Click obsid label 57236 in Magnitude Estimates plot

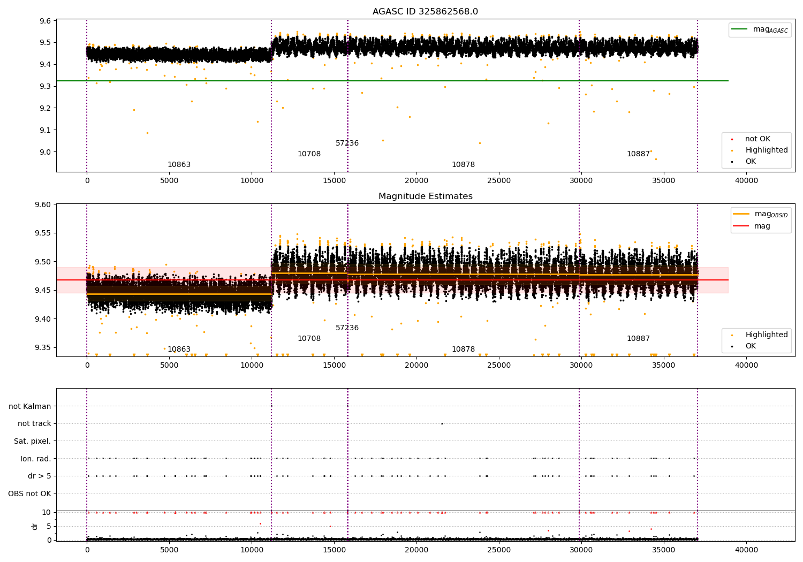pyautogui.click(x=347, y=328)
